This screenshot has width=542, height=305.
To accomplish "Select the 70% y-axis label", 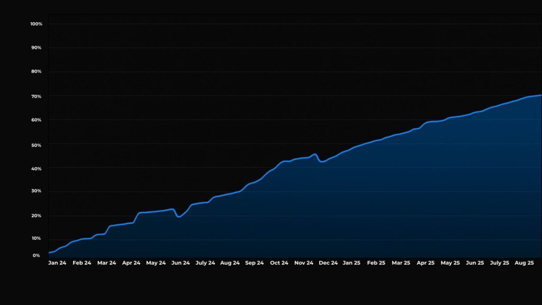I will (x=37, y=96).
